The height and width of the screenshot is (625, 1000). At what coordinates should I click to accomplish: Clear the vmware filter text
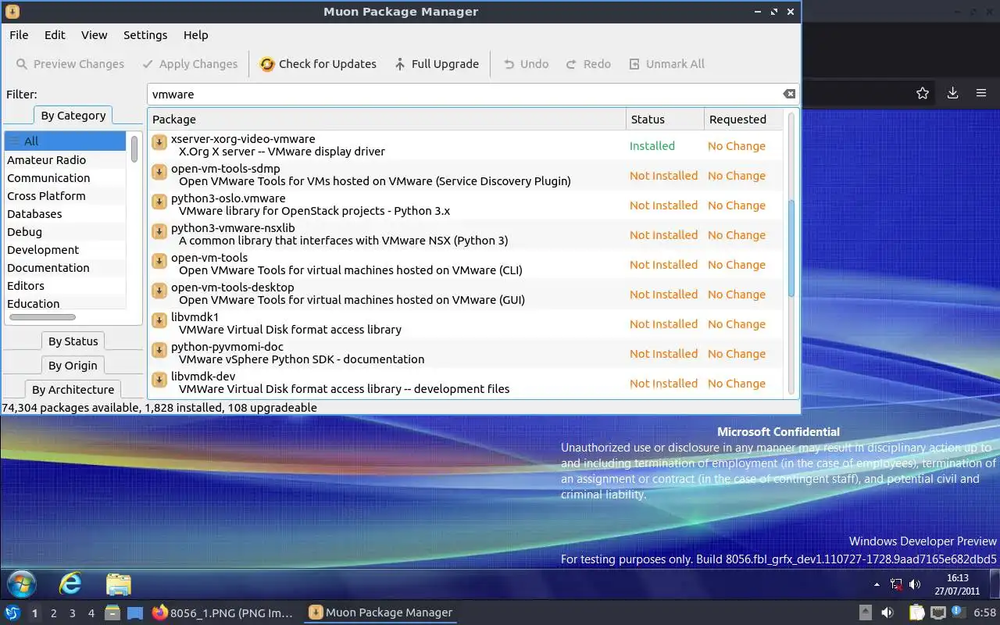point(789,94)
